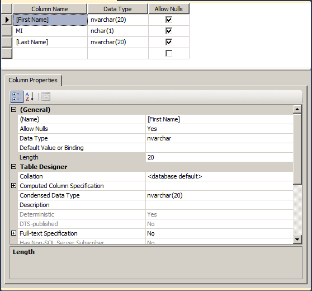
Task: Collapse the (General) property category
Action: pyautogui.click(x=13, y=110)
